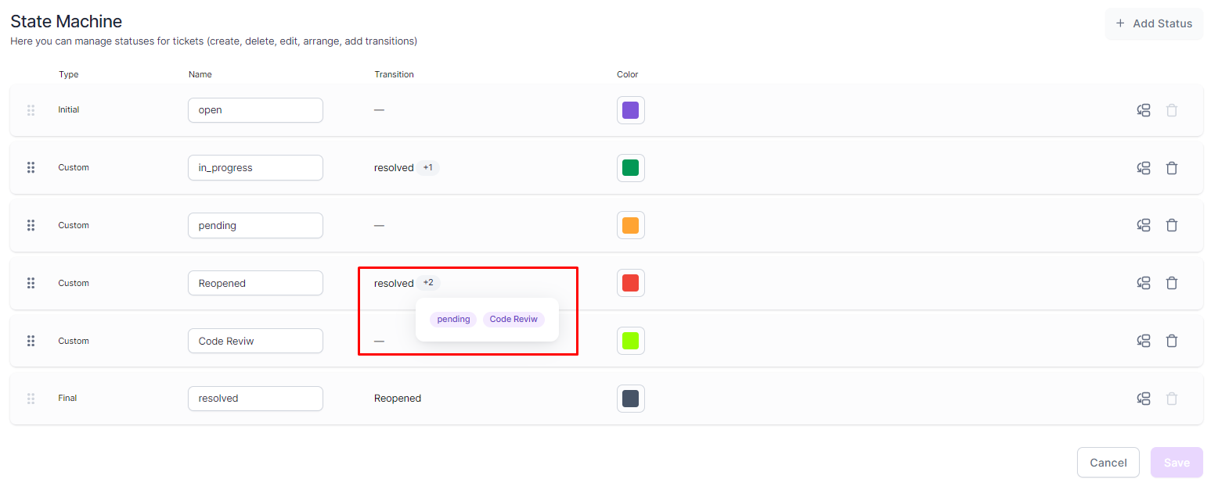Viewport: 1218px width, 483px height.
Task: Click drag handle of pending row
Action: 31,225
